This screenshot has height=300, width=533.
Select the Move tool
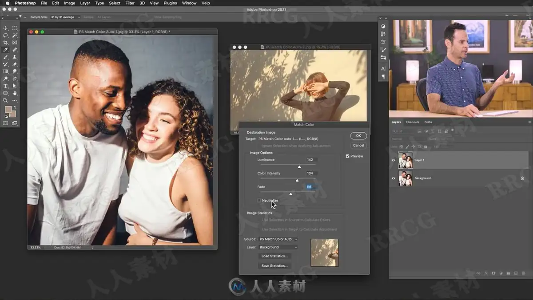pyautogui.click(x=5, y=28)
